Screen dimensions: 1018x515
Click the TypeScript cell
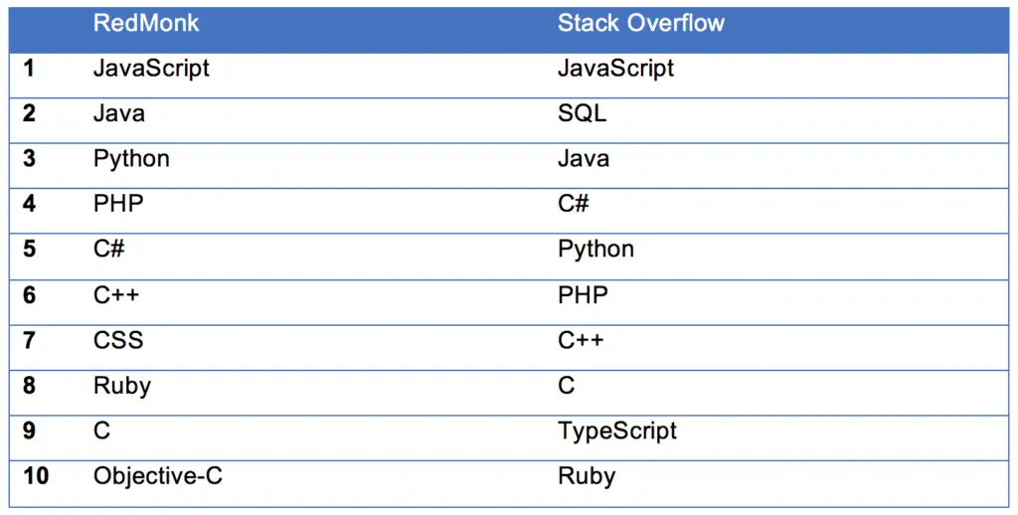(616, 431)
